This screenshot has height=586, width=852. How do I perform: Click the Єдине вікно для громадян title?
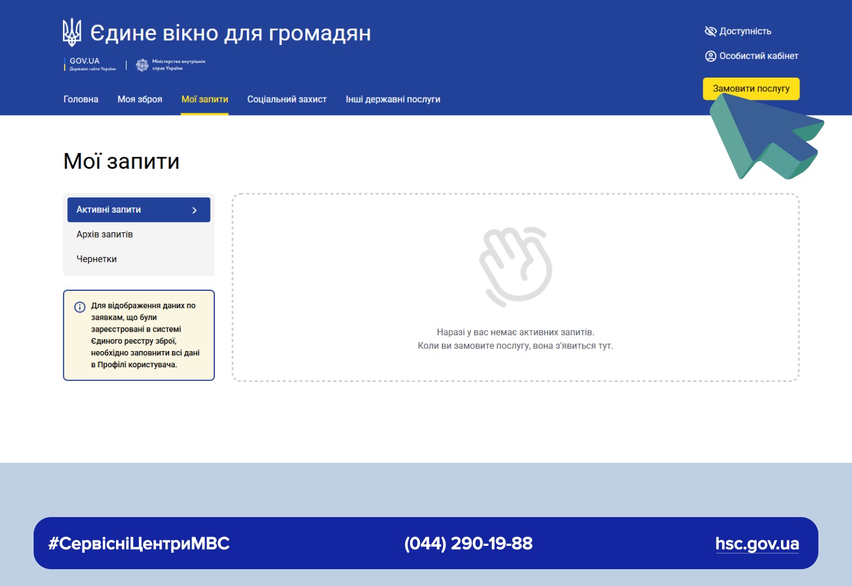(x=230, y=33)
